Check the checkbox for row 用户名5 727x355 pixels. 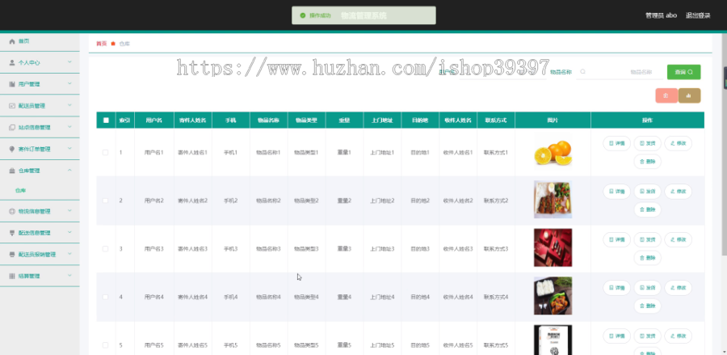105,345
